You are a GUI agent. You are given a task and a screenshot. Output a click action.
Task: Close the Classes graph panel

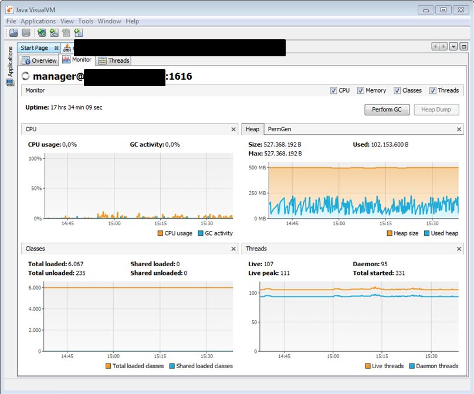233,249
